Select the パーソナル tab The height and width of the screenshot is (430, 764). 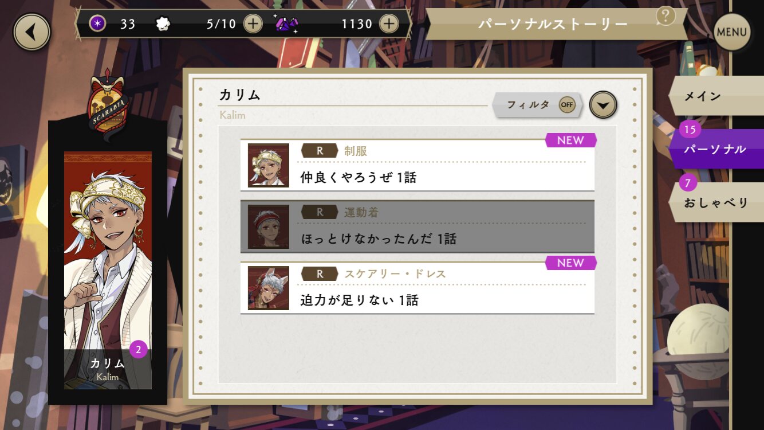[x=716, y=149]
